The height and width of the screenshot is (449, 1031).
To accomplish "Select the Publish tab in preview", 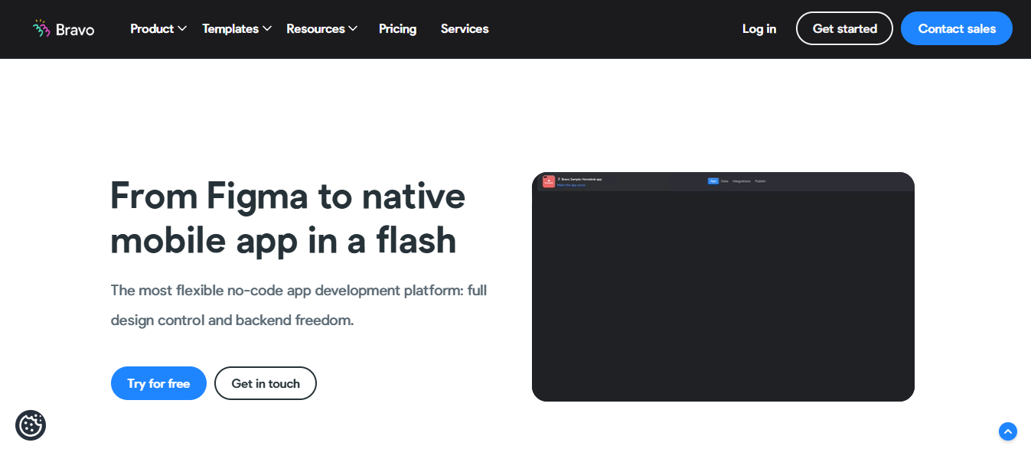I will [760, 181].
